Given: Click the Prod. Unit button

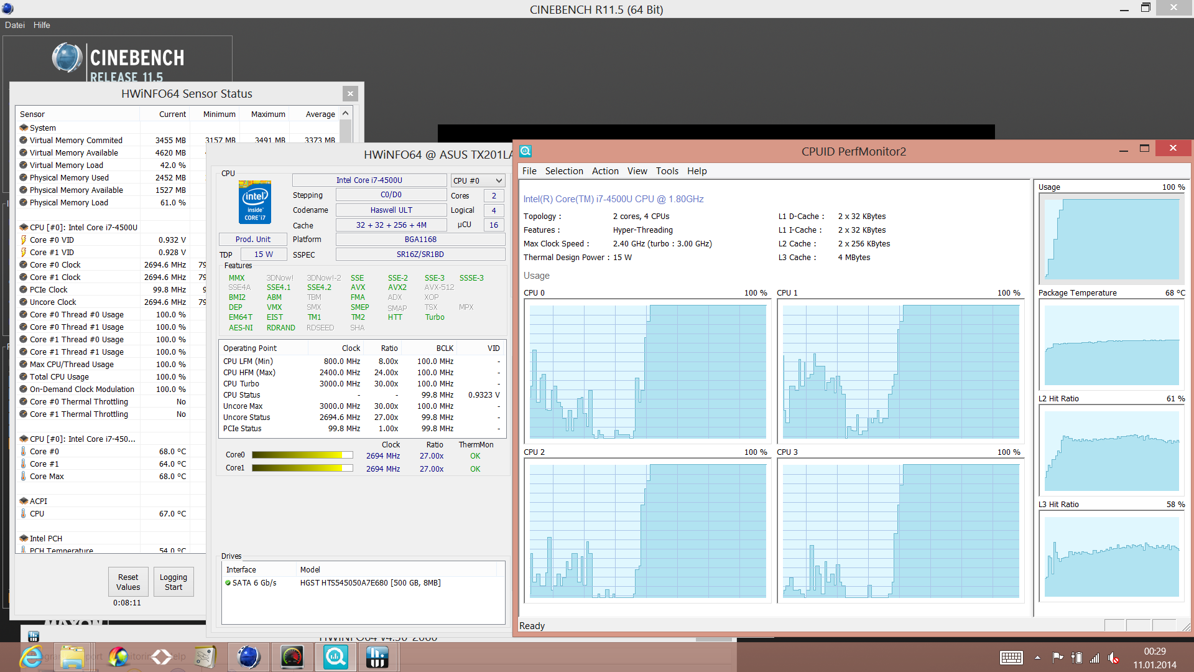Looking at the screenshot, I should [252, 240].
